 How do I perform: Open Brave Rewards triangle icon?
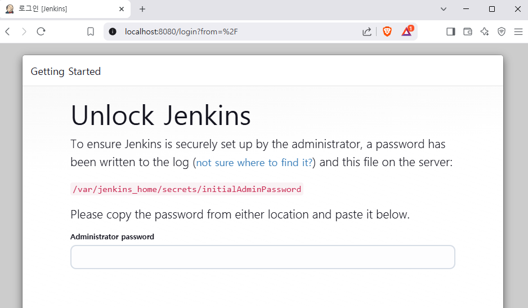coord(406,32)
